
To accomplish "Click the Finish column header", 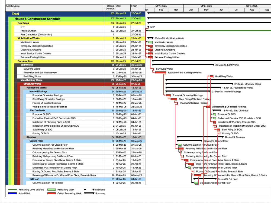I will click(x=138, y=8).
